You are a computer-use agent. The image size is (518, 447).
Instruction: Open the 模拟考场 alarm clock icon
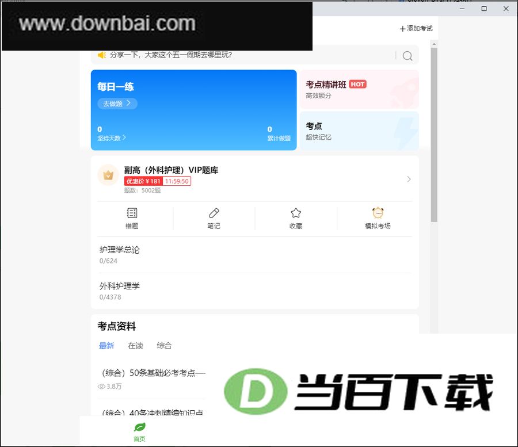[x=378, y=213]
